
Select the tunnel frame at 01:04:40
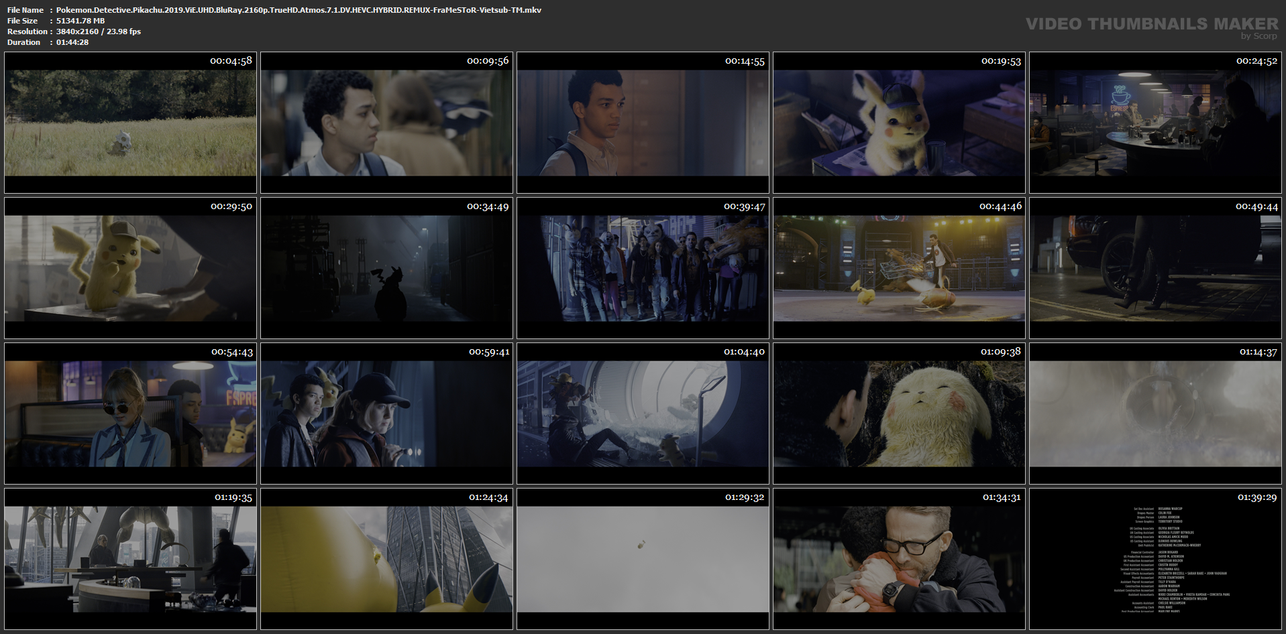click(x=643, y=414)
